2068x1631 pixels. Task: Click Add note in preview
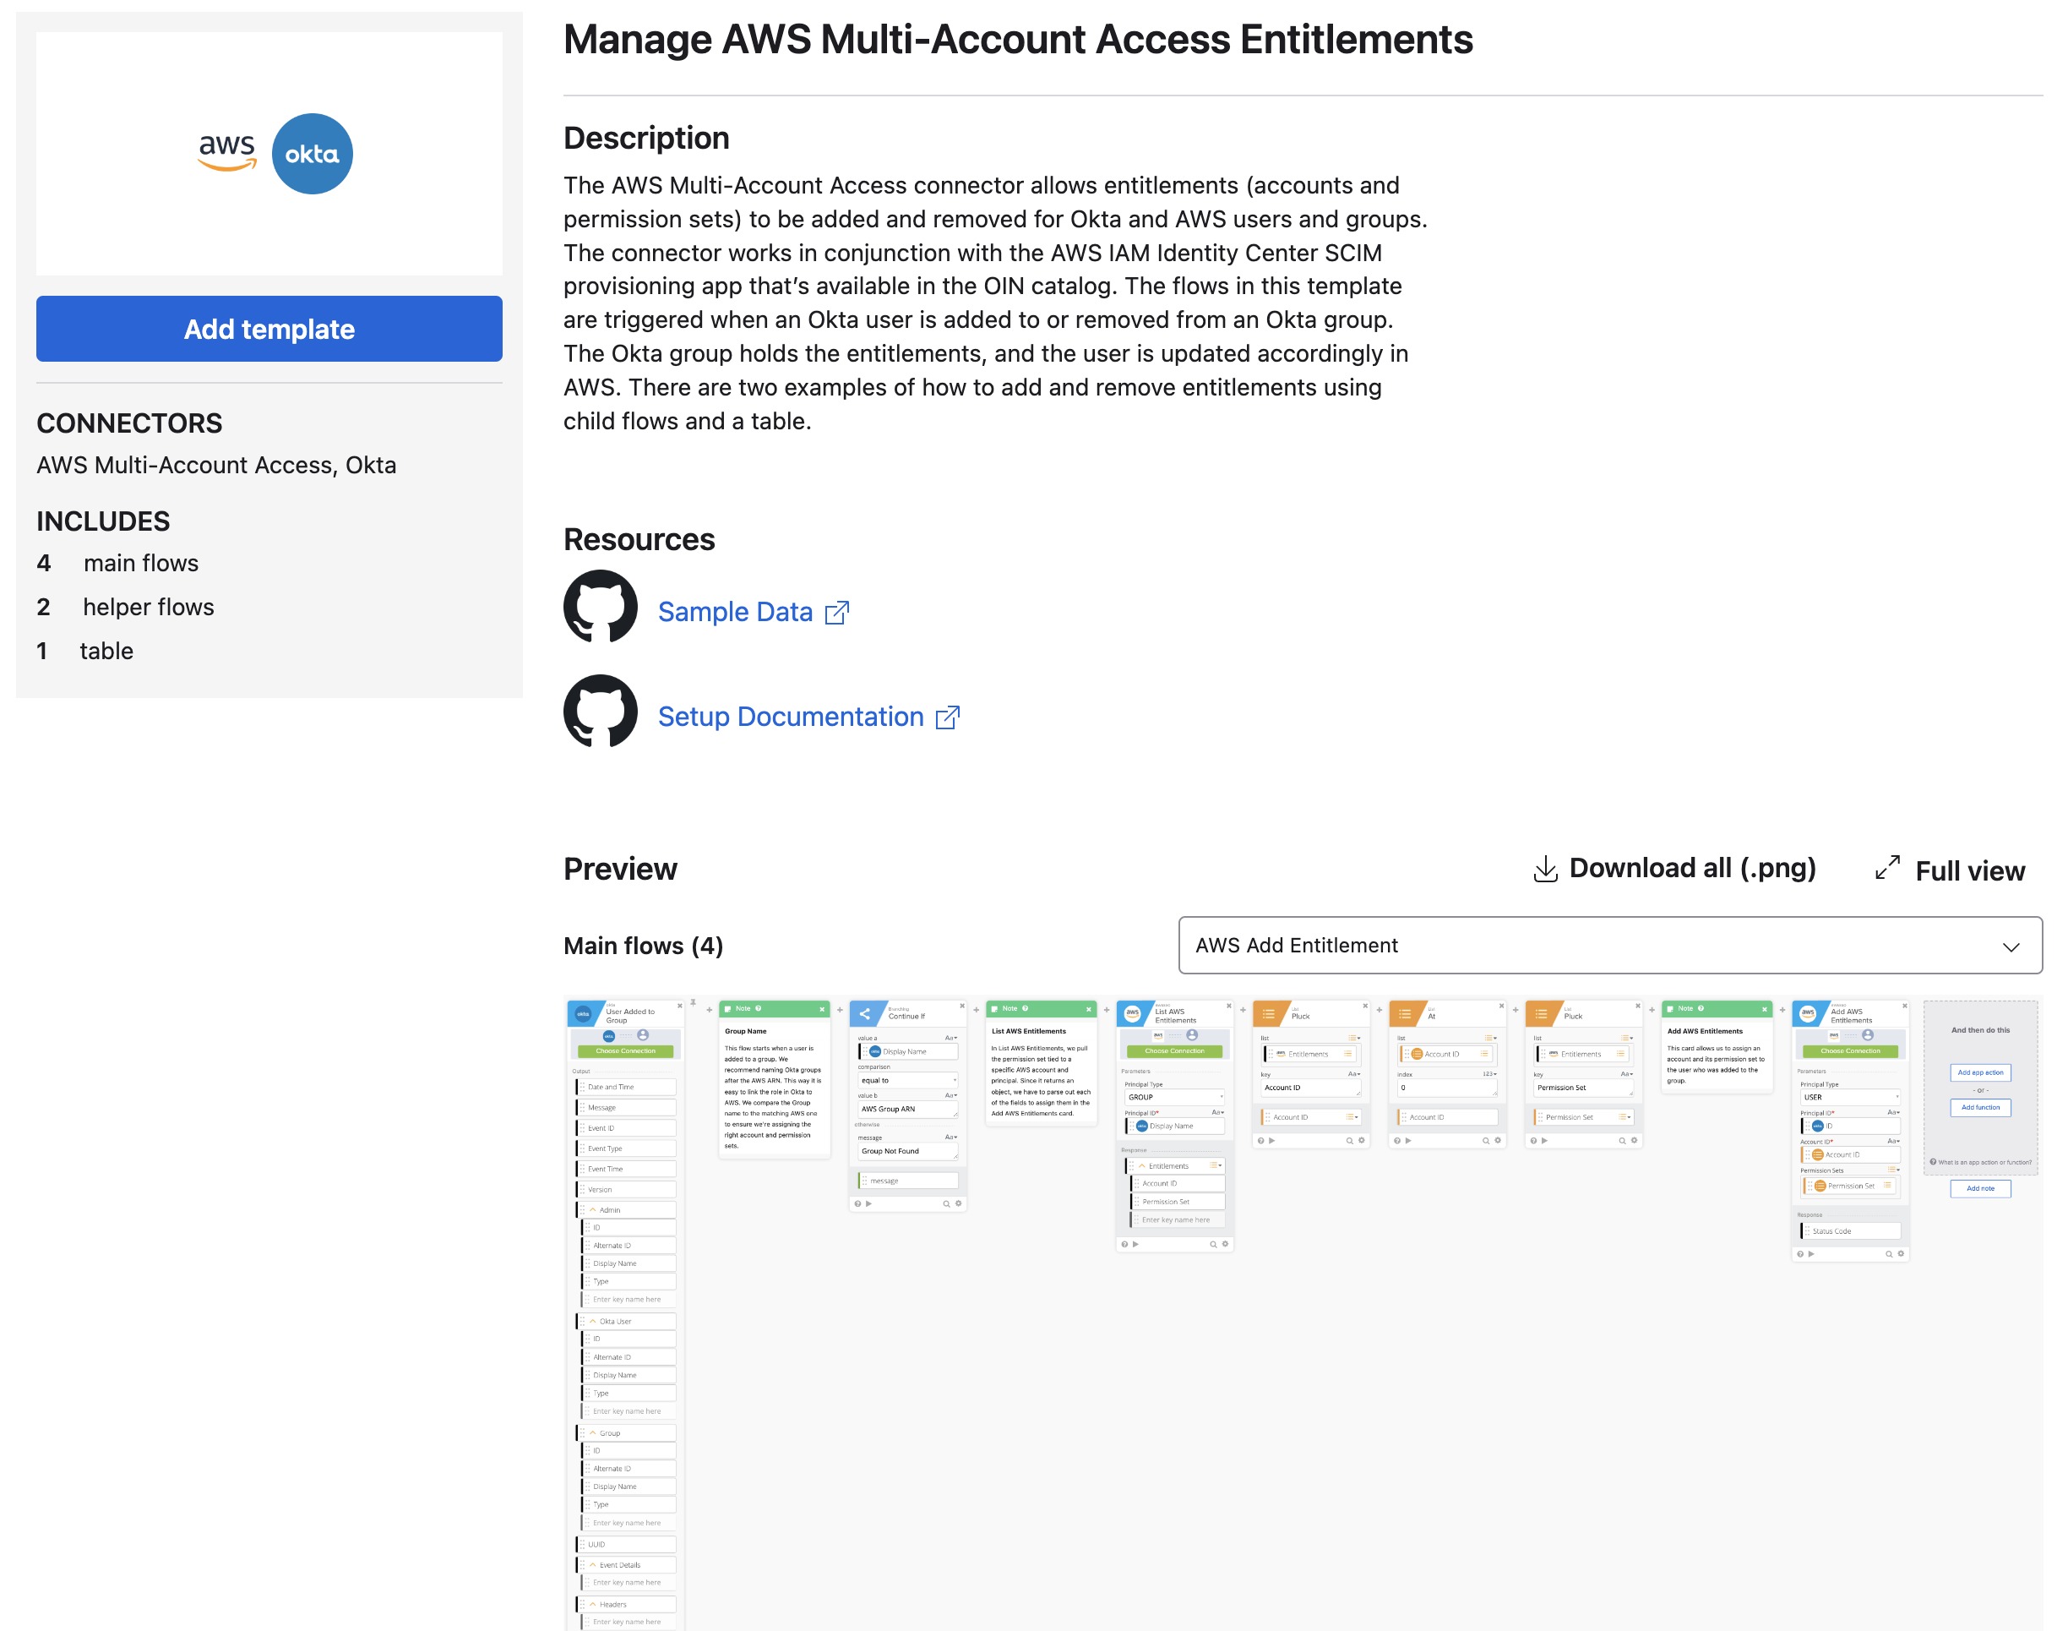(1979, 1189)
